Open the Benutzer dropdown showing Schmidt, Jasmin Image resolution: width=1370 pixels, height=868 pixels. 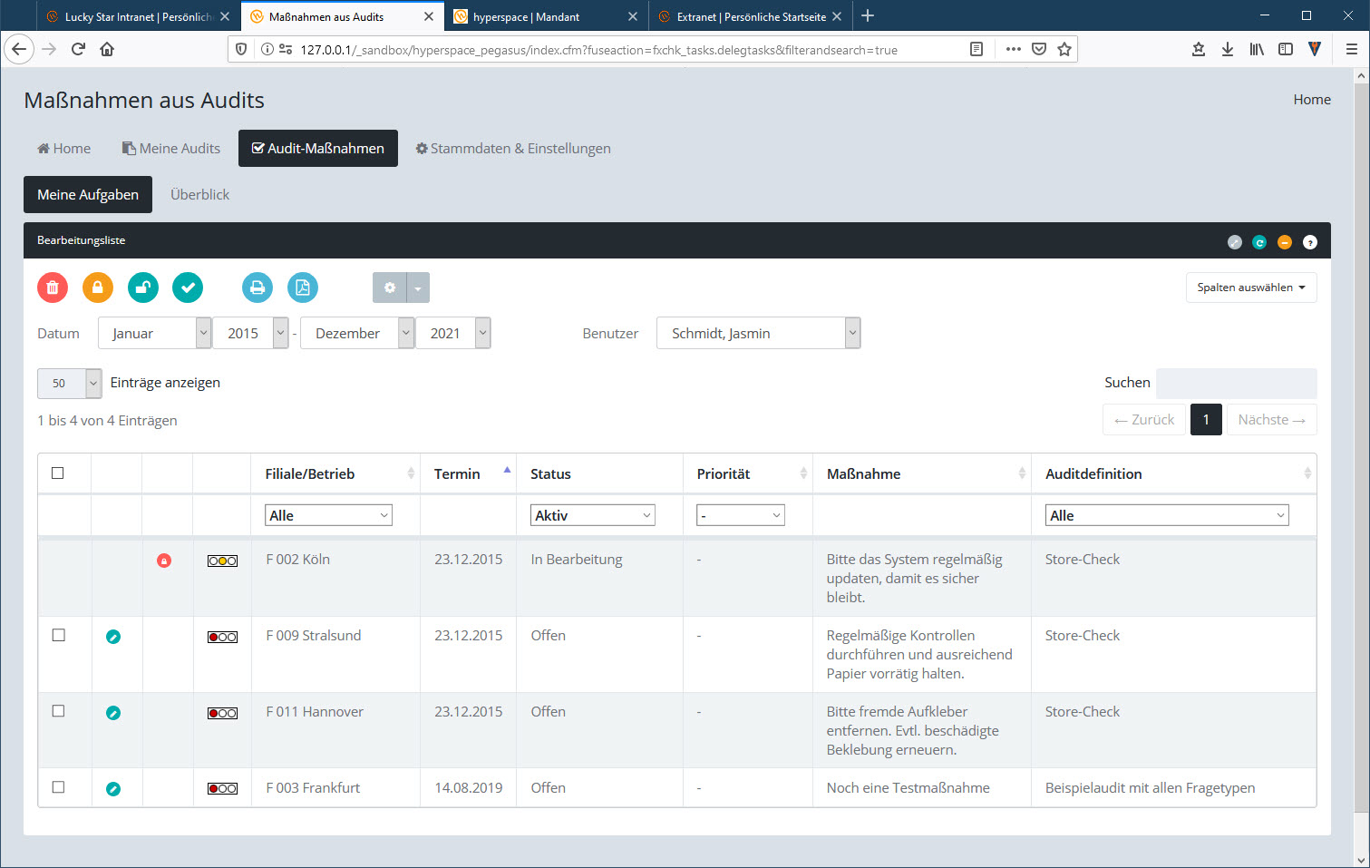click(758, 333)
